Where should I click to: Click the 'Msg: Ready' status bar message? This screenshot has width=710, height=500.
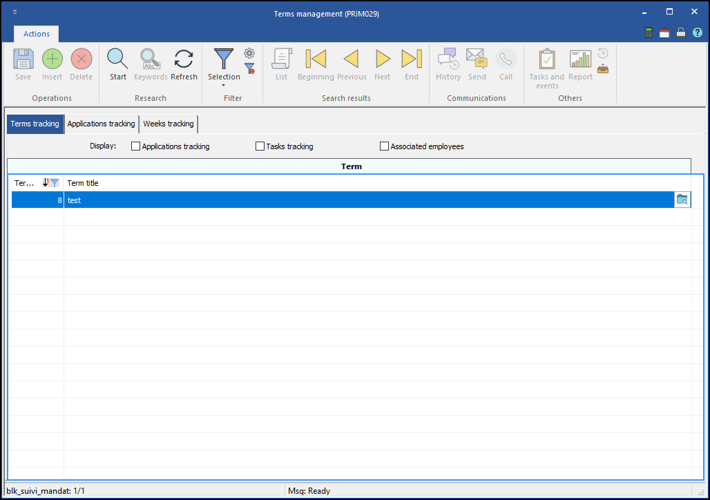(x=309, y=491)
